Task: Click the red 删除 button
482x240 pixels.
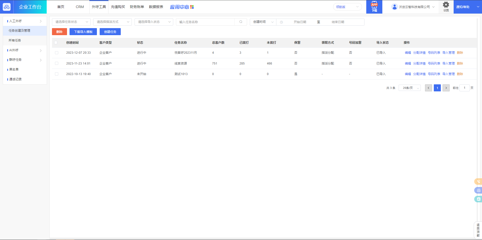Action: coord(59,32)
